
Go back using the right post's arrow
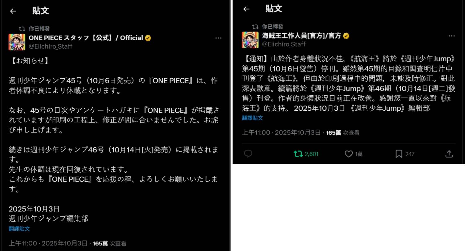(246, 9)
